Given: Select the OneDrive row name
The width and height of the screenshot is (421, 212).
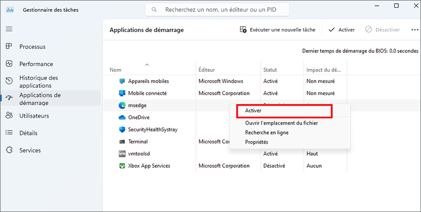Looking at the screenshot, I should click(139, 117).
